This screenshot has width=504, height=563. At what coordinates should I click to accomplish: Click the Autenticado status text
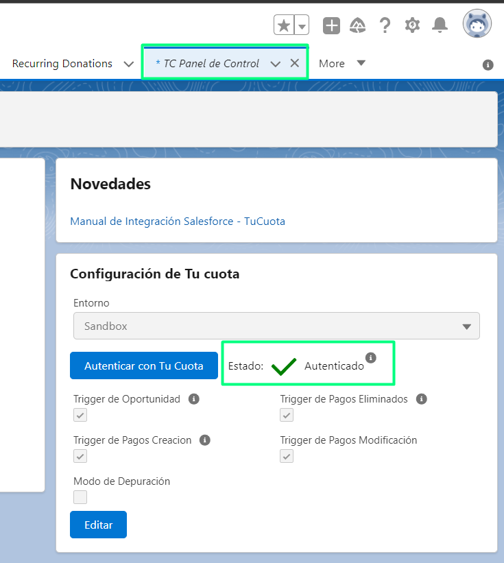(x=334, y=366)
